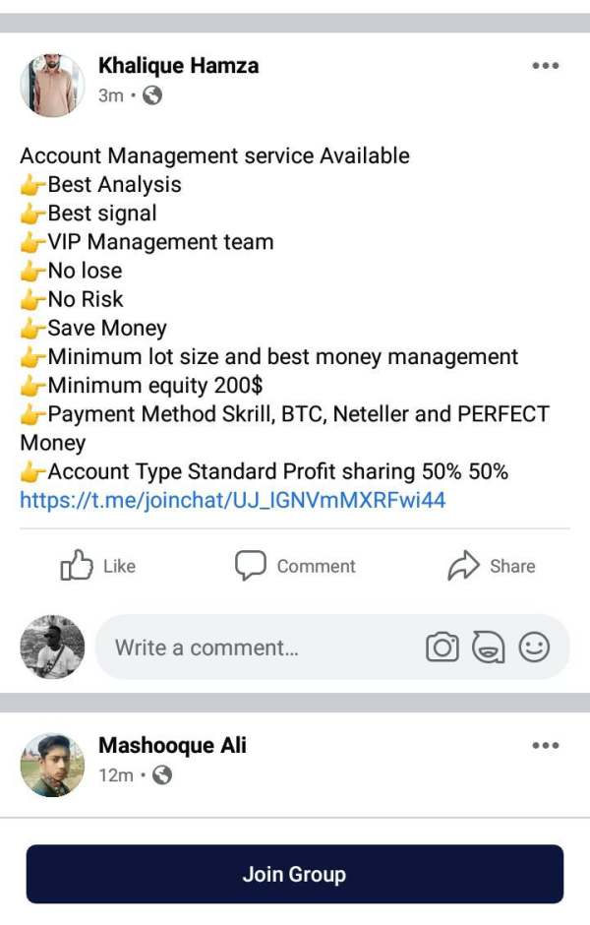Click globe privacy icon on Mashooque's post

(162, 775)
